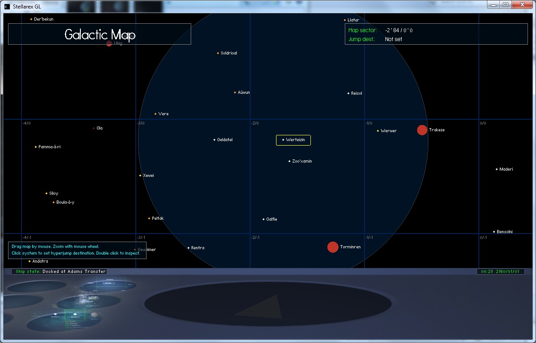Image resolution: width=536 pixels, height=343 pixels.
Task: Choose the Peltak star system
Action: click(x=149, y=218)
